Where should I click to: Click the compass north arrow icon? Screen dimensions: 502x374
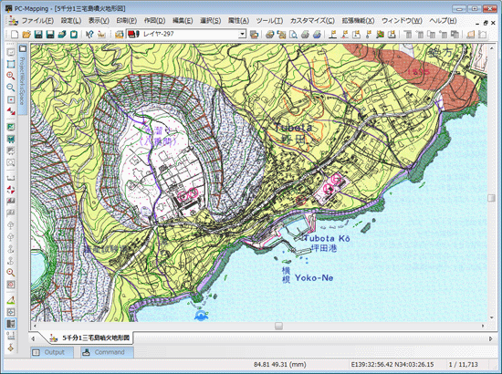[x=11, y=348]
